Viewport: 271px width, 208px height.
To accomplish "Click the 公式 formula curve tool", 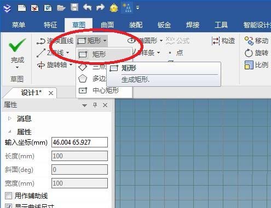I will coord(177,41).
